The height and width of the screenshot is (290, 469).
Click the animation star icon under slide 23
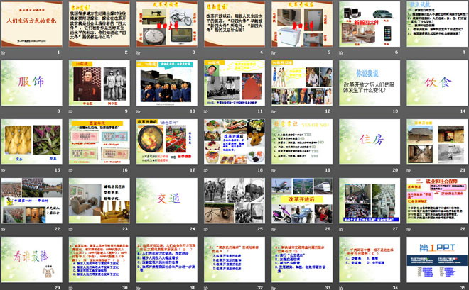(71, 230)
